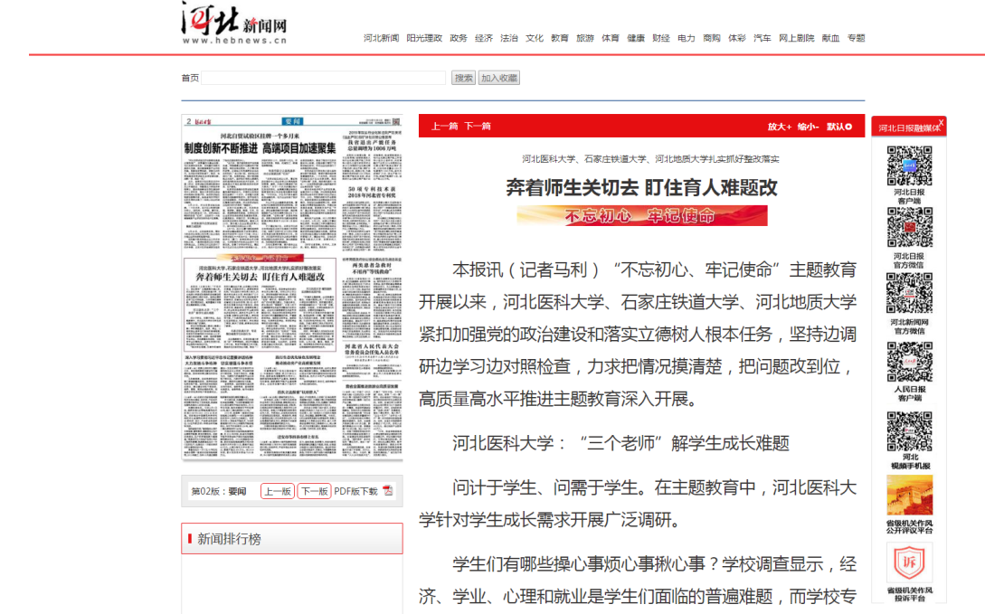Click the 河北日报官方微信 QR code
The width and height of the screenshot is (985, 614).
point(909,228)
